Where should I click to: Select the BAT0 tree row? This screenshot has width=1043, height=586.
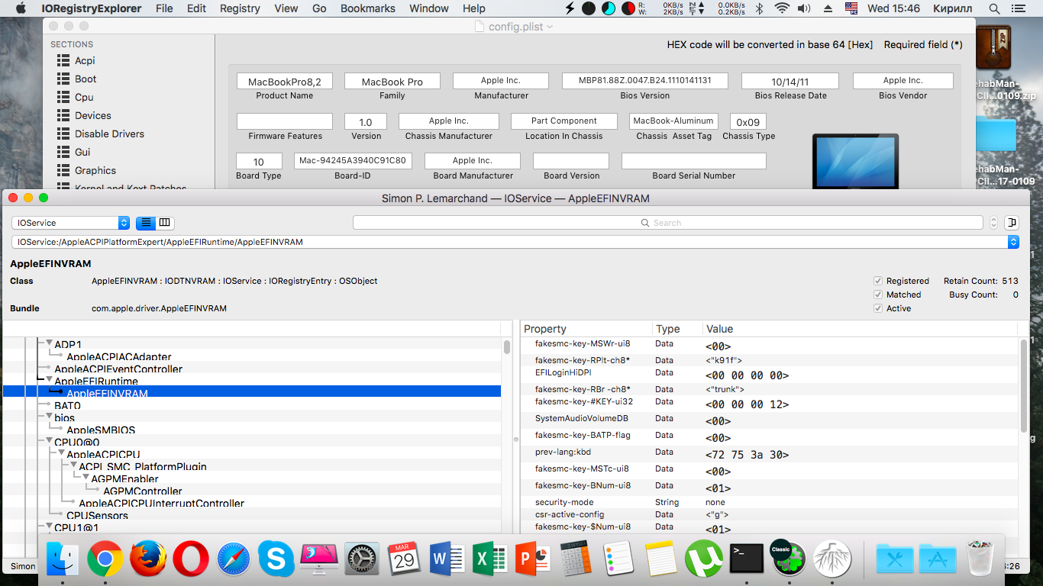point(252,405)
